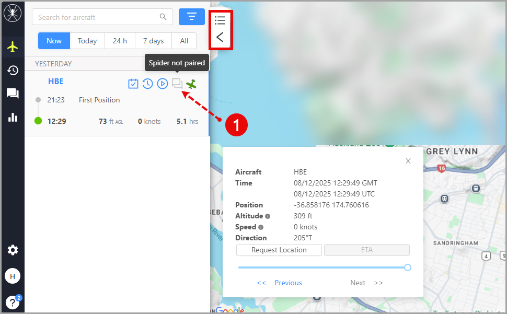This screenshot has height=314, width=507.
Task: Click the Spidertracks logo icon
Action: (12, 13)
